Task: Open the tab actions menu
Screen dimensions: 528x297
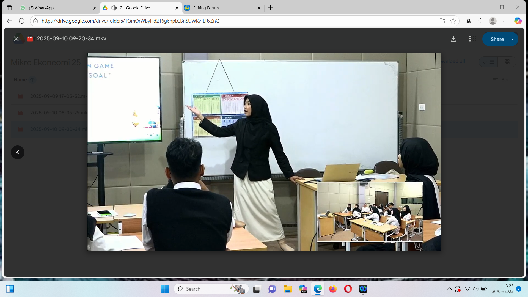Action: (x=9, y=8)
